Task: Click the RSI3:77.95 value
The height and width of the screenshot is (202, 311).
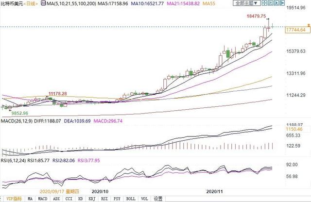Action: pyautogui.click(x=88, y=160)
